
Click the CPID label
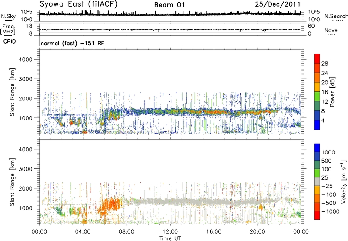coord(10,41)
